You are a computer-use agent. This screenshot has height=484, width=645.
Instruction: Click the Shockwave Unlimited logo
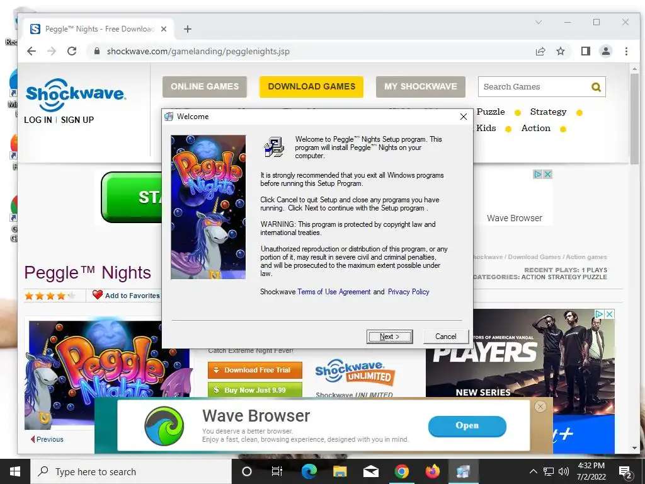tap(355, 372)
